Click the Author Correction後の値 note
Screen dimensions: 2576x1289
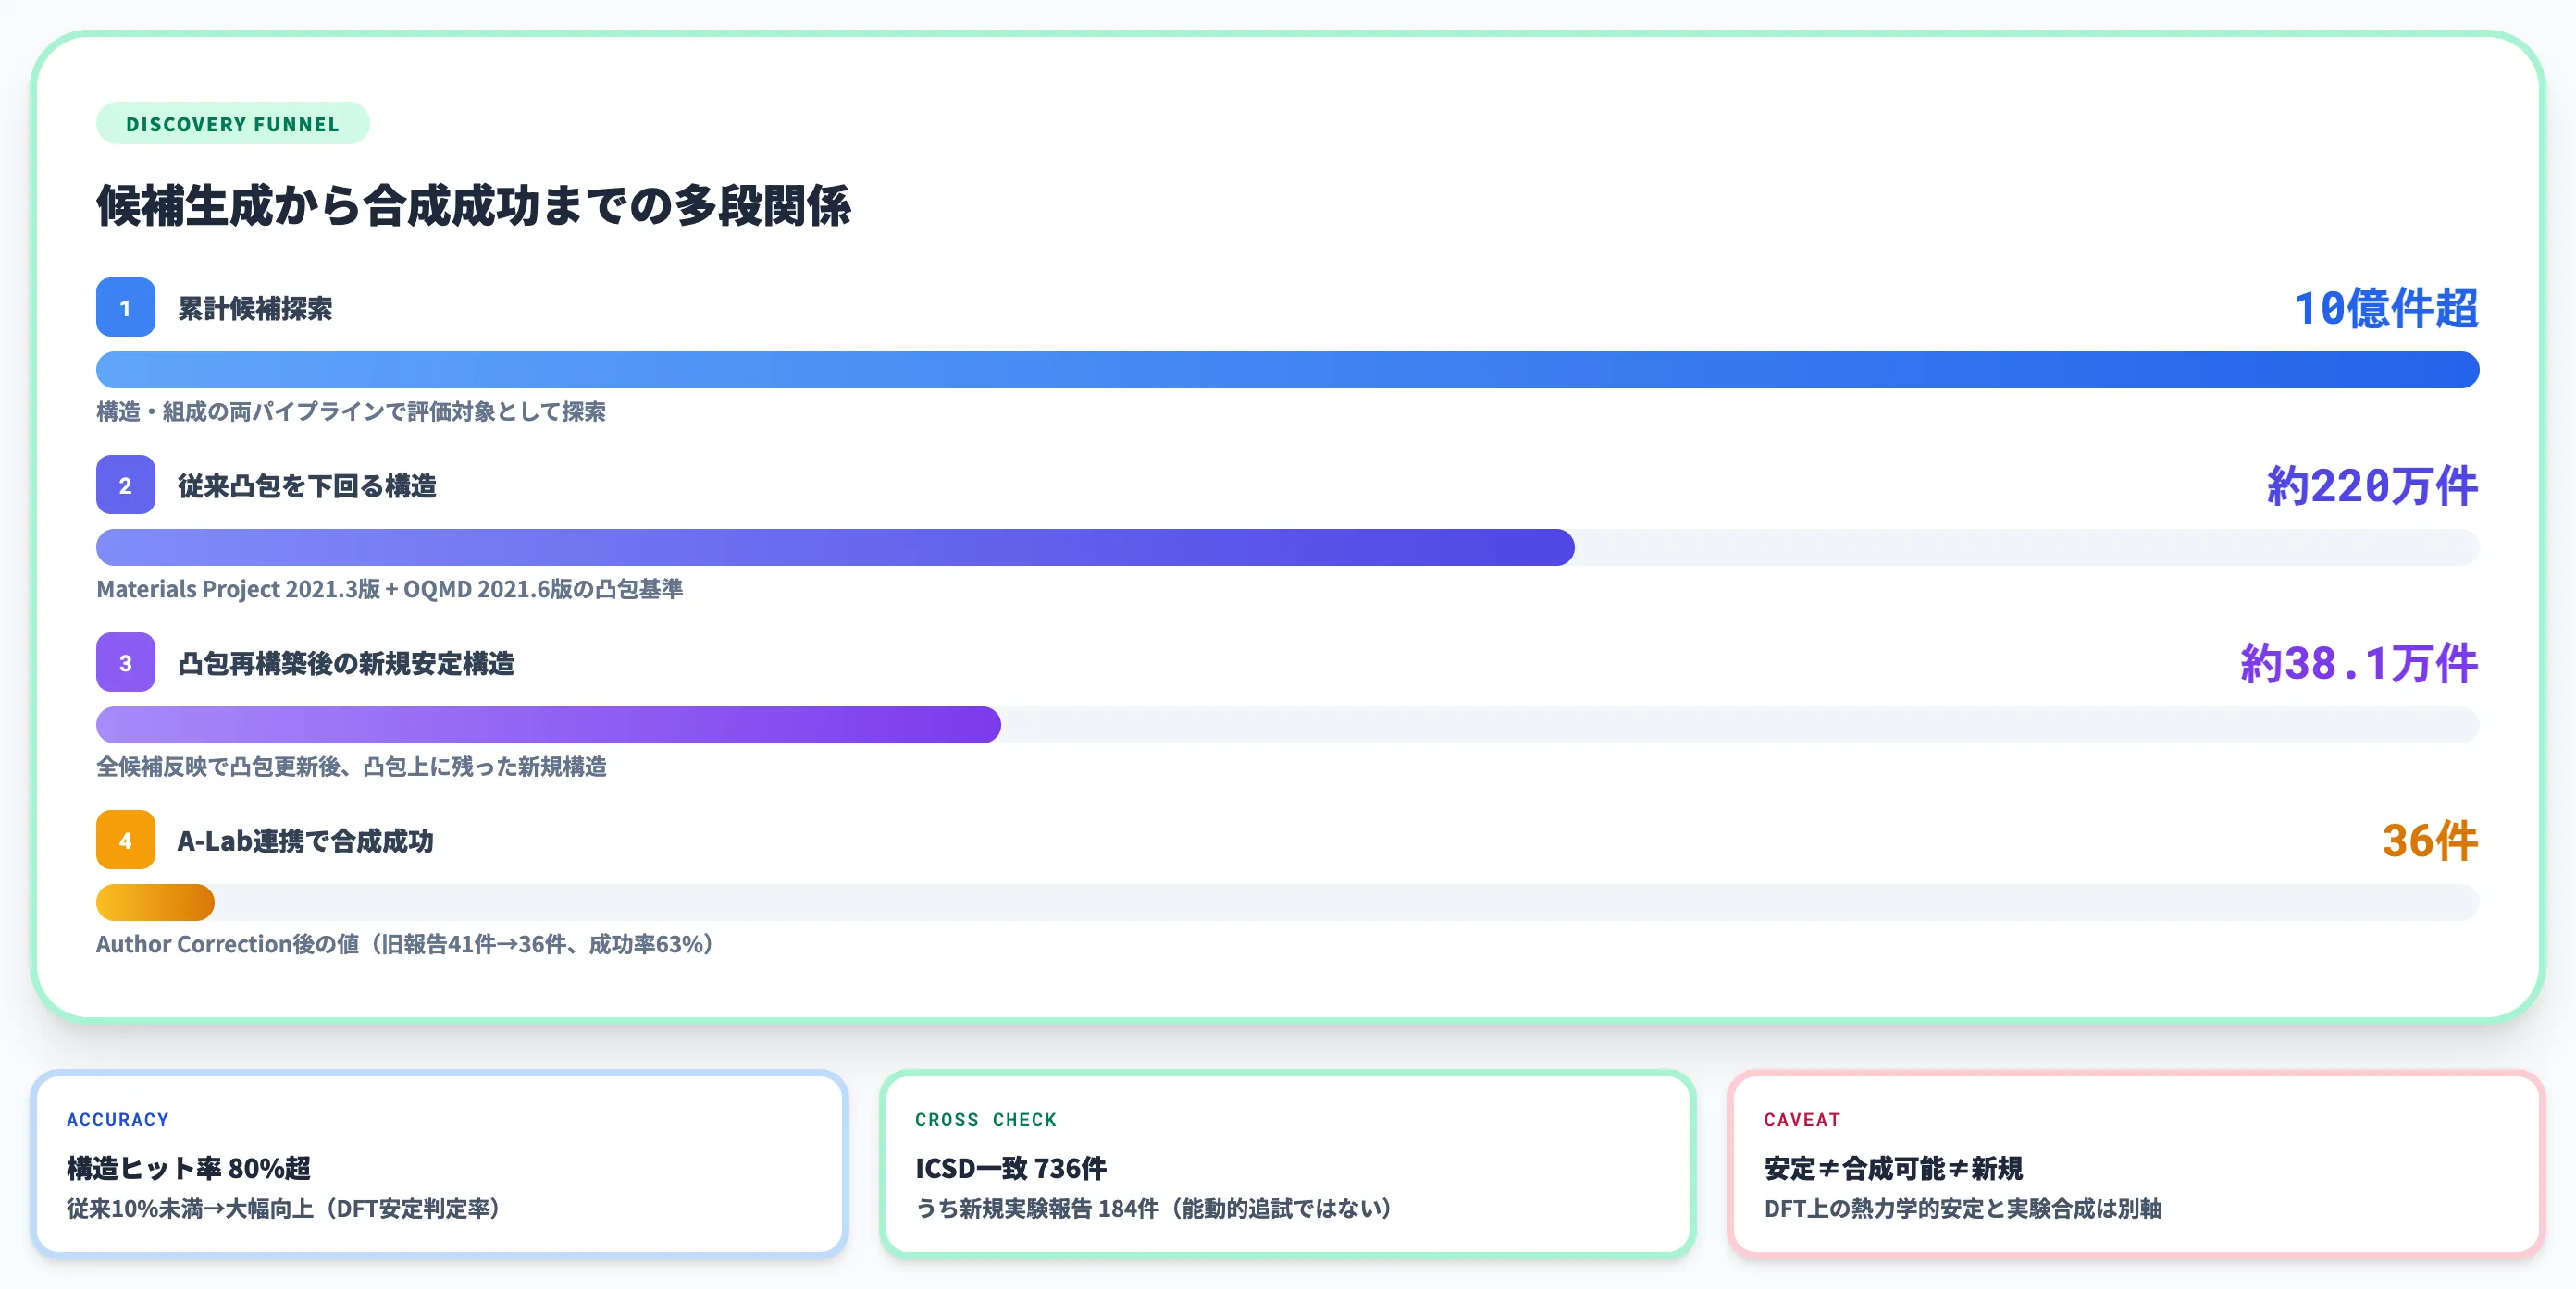[405, 944]
